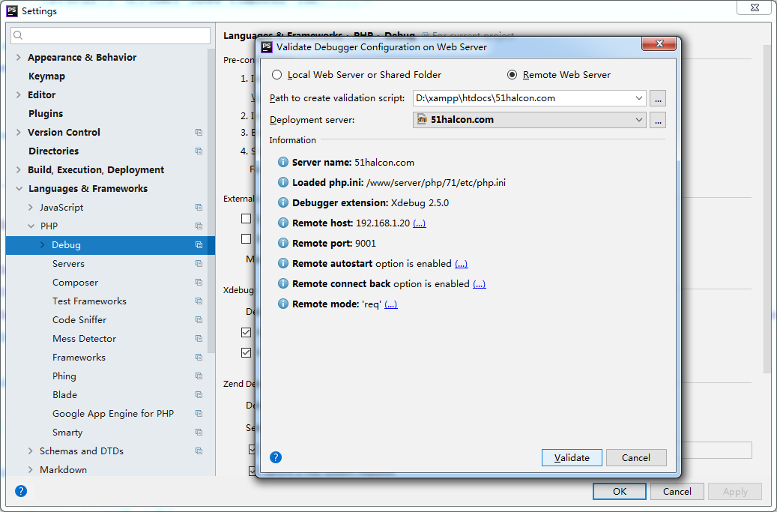Click the info icon beside Remote host
The height and width of the screenshot is (512, 777).
coord(283,223)
